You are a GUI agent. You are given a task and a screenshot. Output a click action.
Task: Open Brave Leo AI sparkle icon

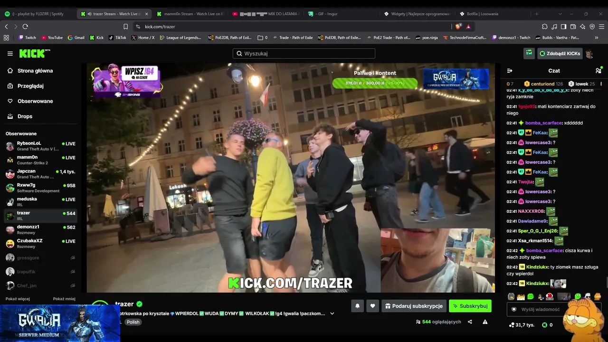click(583, 27)
